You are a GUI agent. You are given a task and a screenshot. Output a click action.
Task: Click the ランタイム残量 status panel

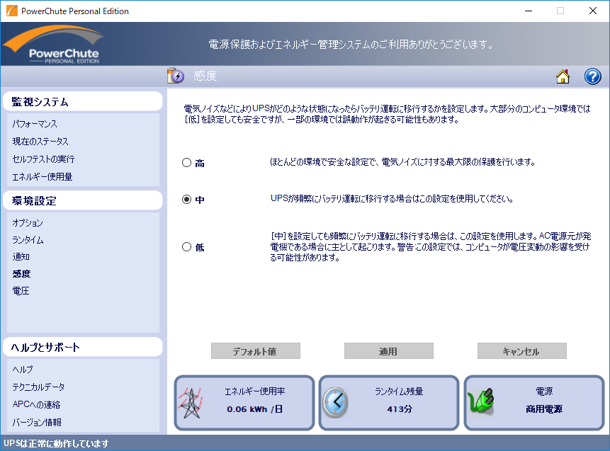point(389,403)
